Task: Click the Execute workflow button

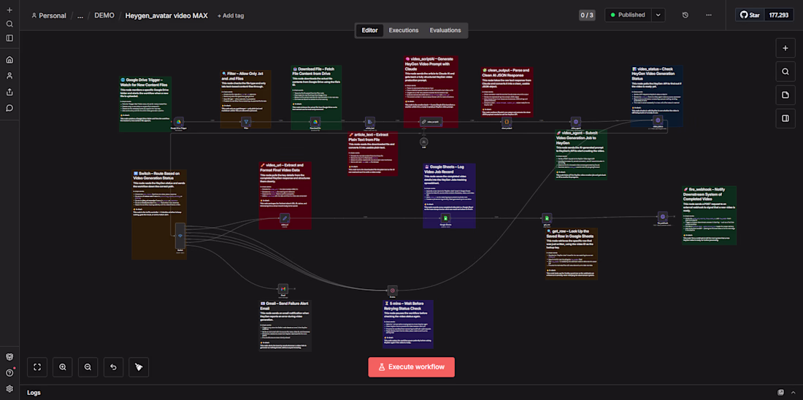Action: coord(411,366)
